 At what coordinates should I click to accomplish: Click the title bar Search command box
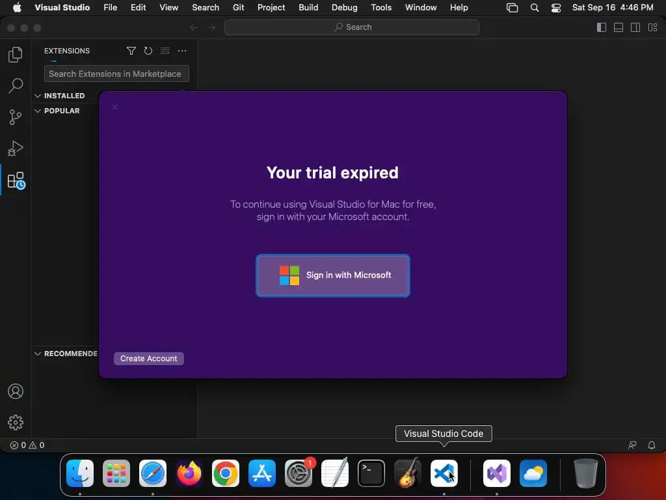(352, 27)
